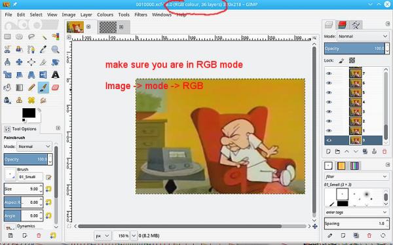
Task: Open the Paintbrush Mode dropdown in Tool Options
Action: 34,146
